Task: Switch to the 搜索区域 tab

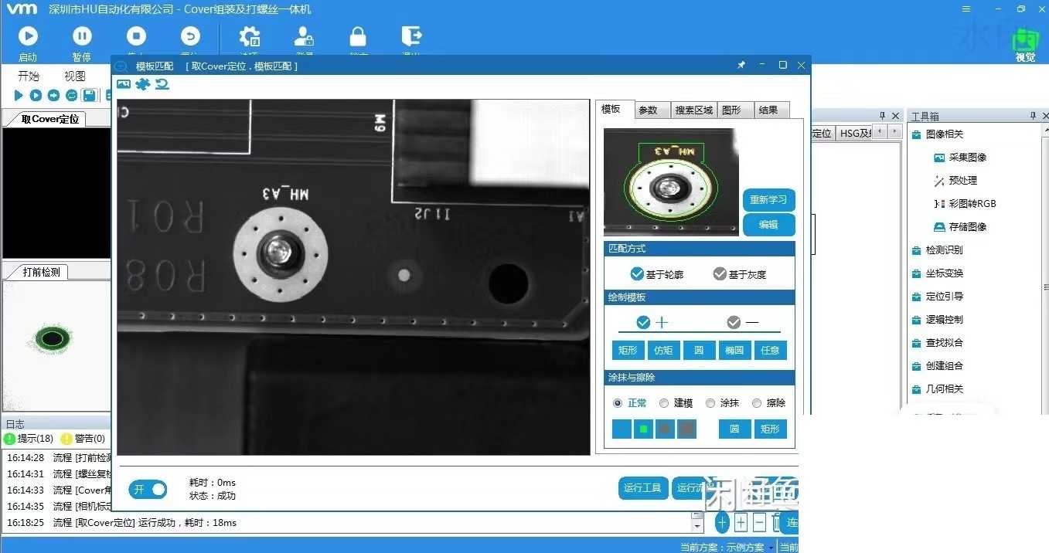Action: 693,110
